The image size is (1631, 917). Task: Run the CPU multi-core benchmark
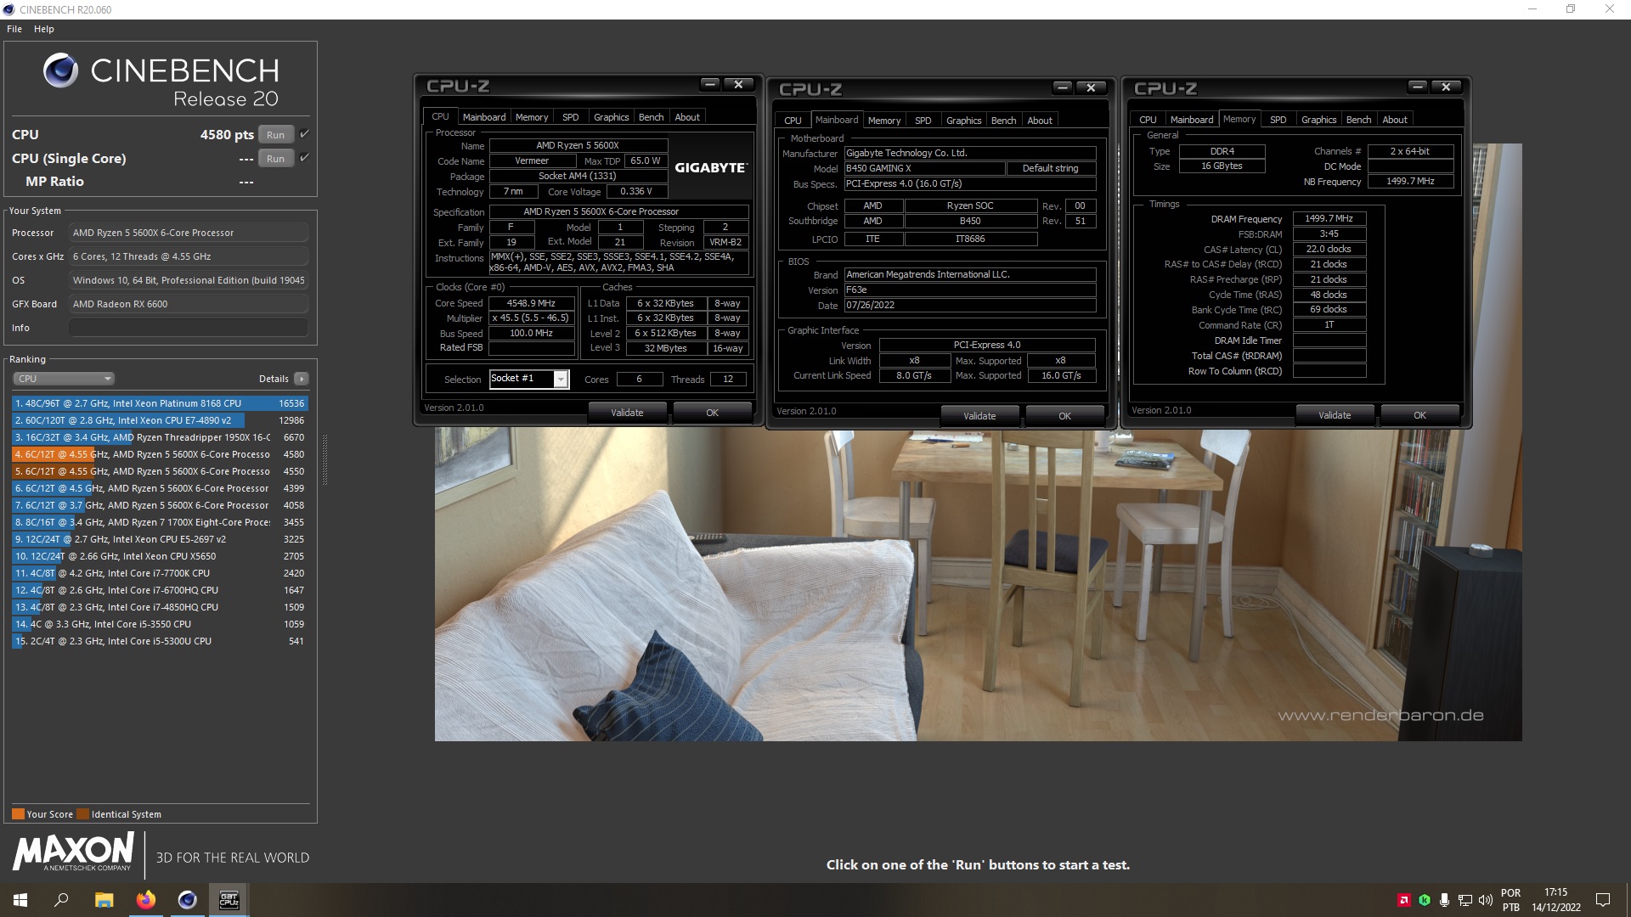click(x=275, y=135)
